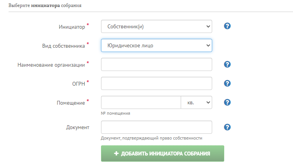
Task: Select the № помещения input box
Action: coord(141,102)
